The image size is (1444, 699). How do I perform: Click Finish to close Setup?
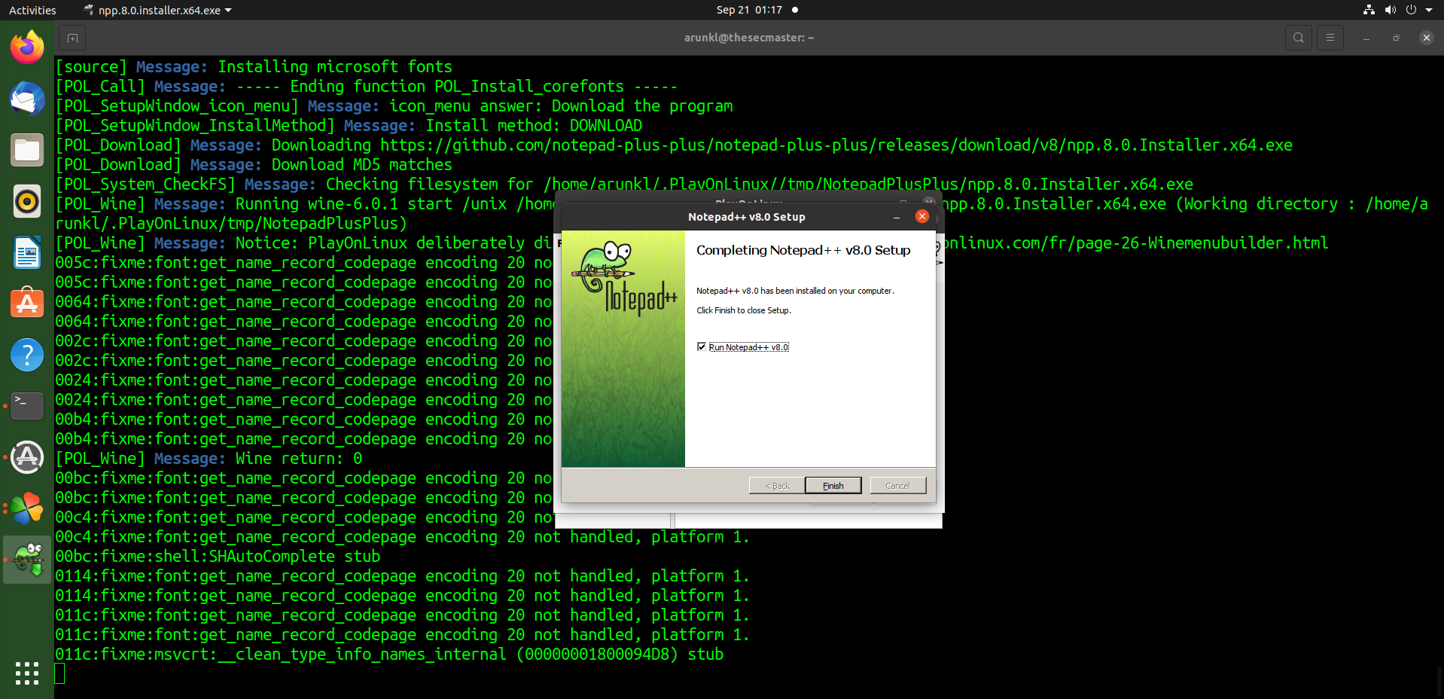coord(833,486)
